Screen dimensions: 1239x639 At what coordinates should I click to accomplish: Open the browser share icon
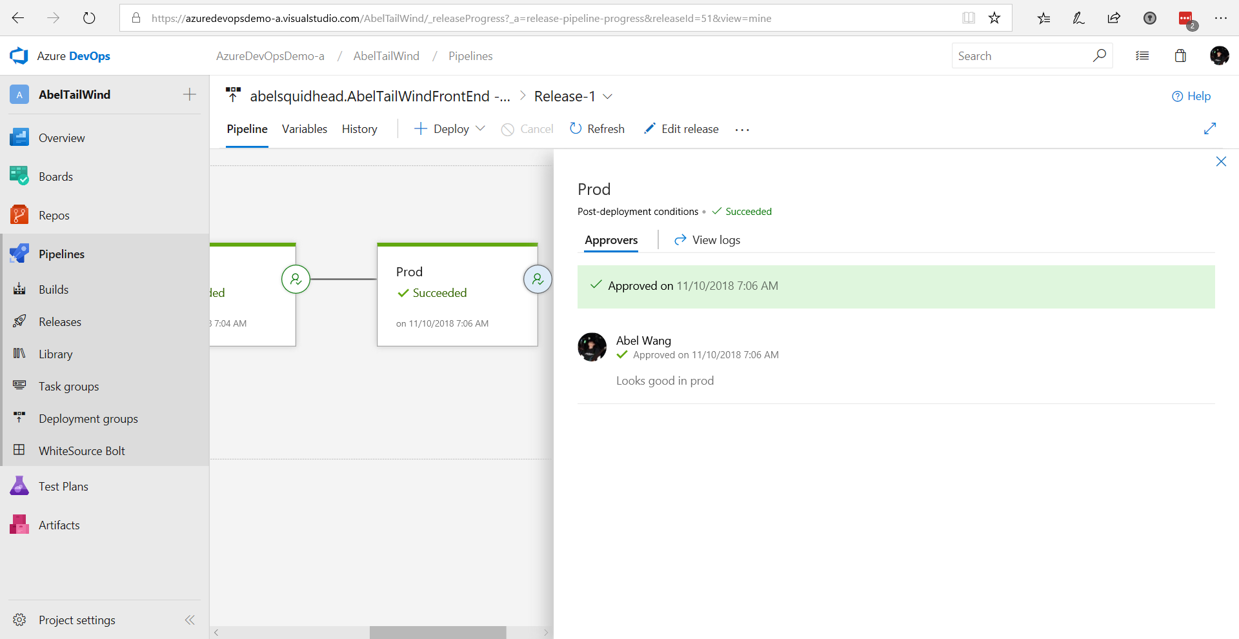(1114, 18)
